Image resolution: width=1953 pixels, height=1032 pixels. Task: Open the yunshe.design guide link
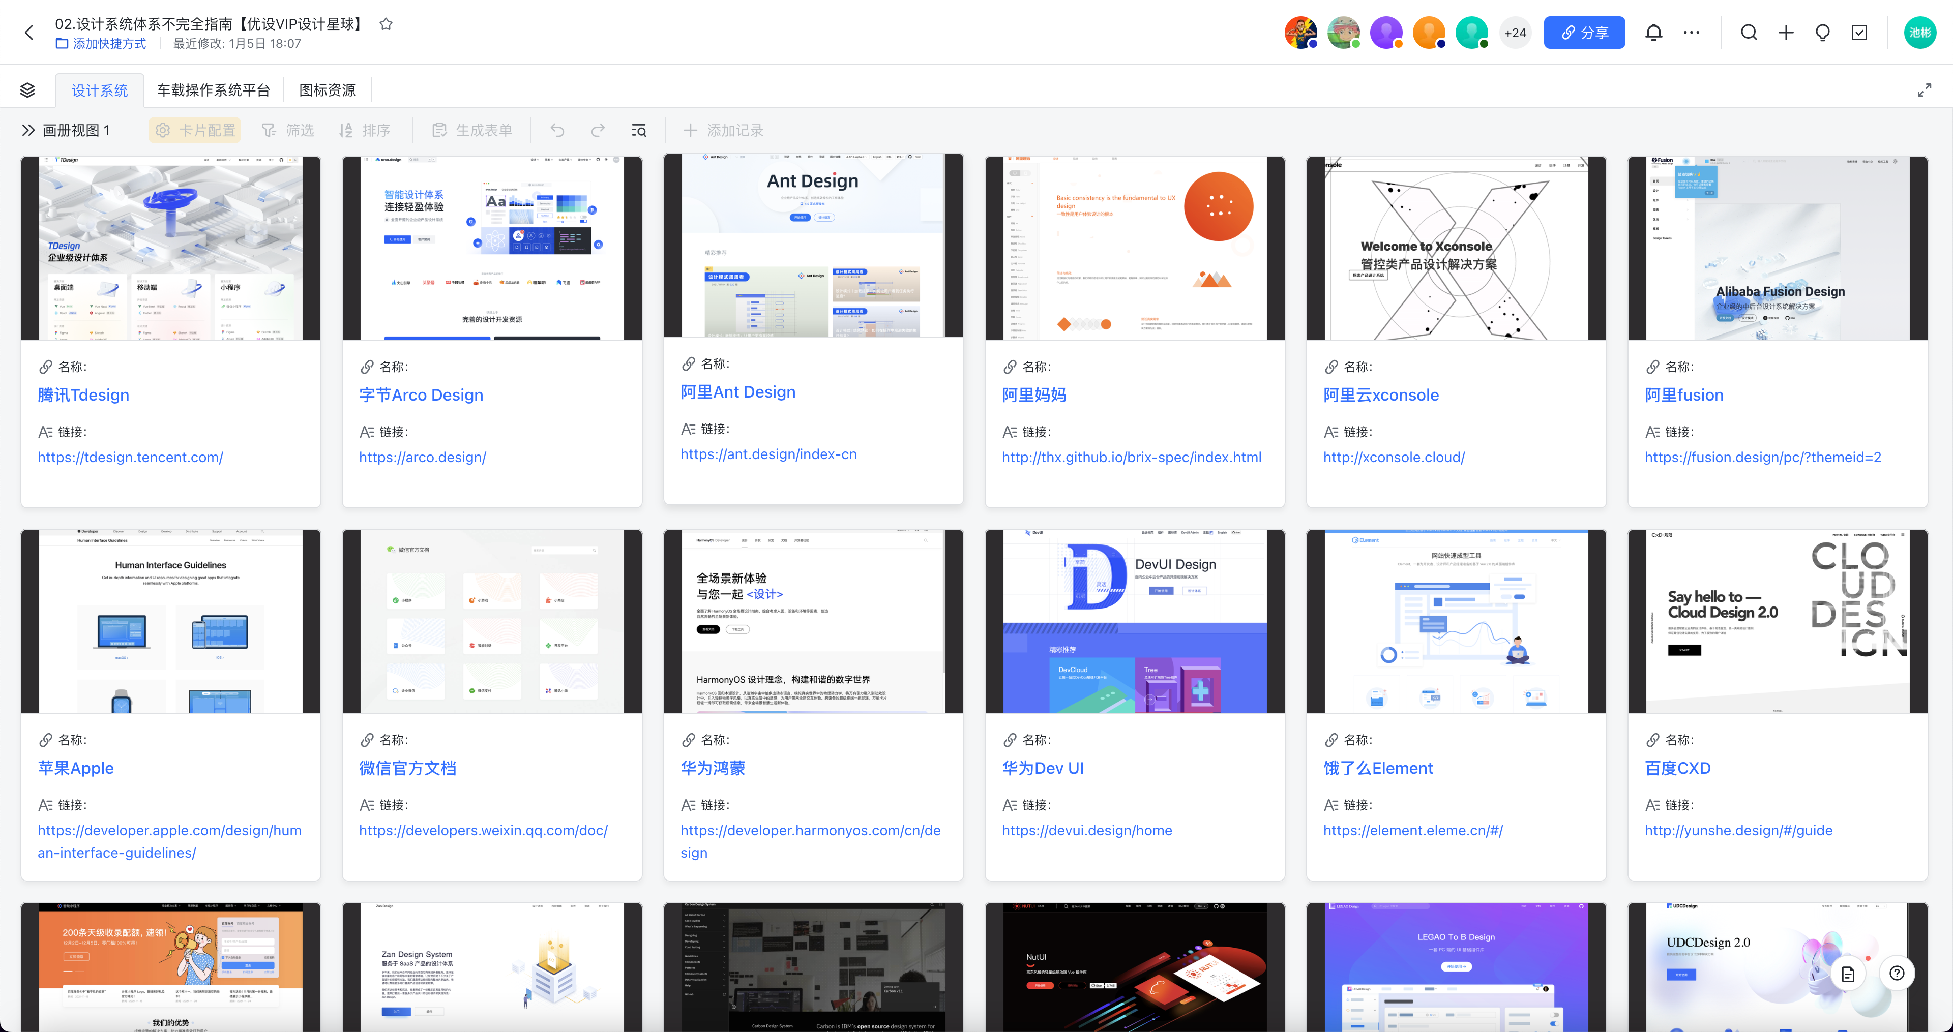tap(1738, 830)
